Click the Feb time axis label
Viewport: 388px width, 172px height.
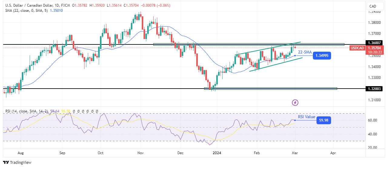pos(257,153)
